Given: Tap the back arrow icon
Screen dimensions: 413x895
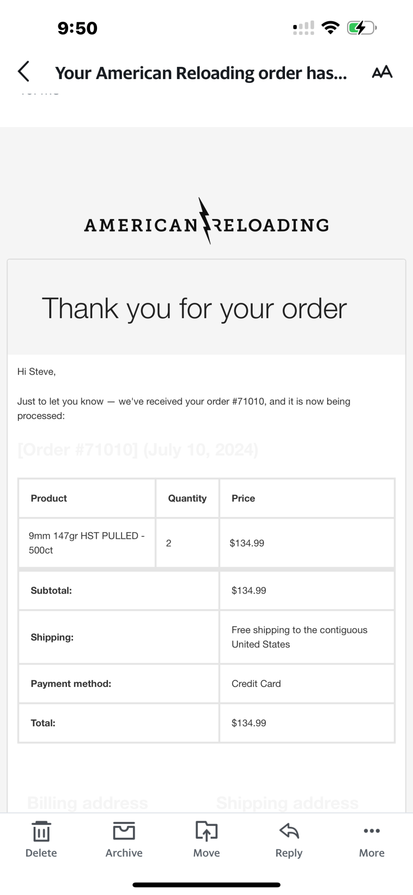Looking at the screenshot, I should pos(24,71).
